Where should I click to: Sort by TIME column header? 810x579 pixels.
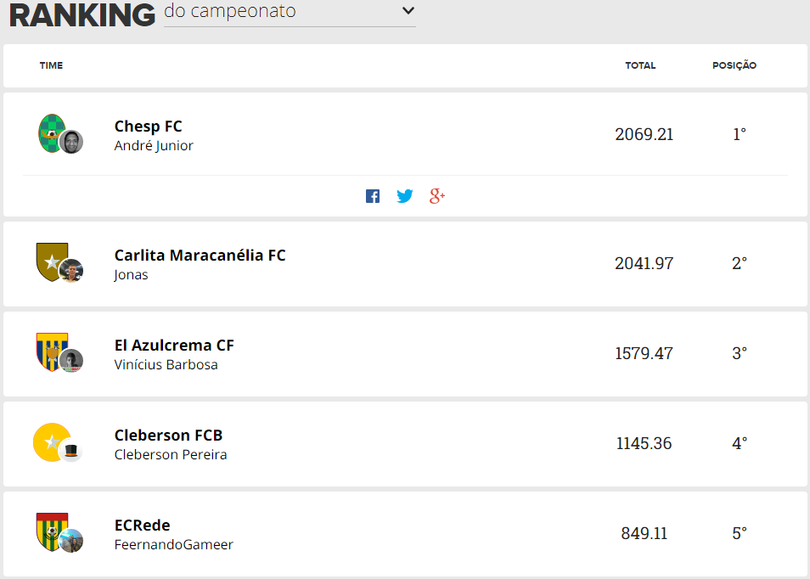51,65
